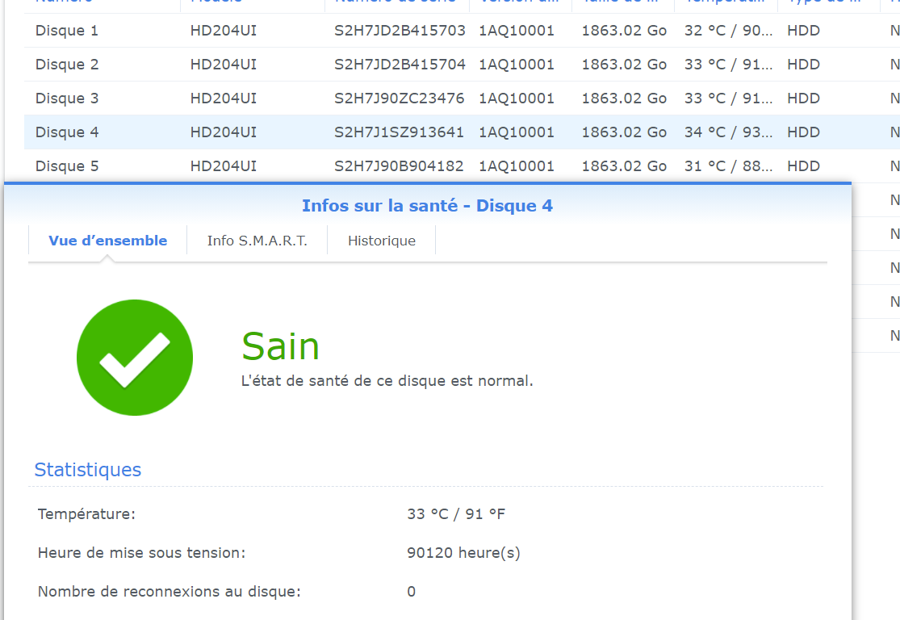Viewport: 900px width, 620px height.
Task: Click the Sain status heading
Action: tap(280, 346)
